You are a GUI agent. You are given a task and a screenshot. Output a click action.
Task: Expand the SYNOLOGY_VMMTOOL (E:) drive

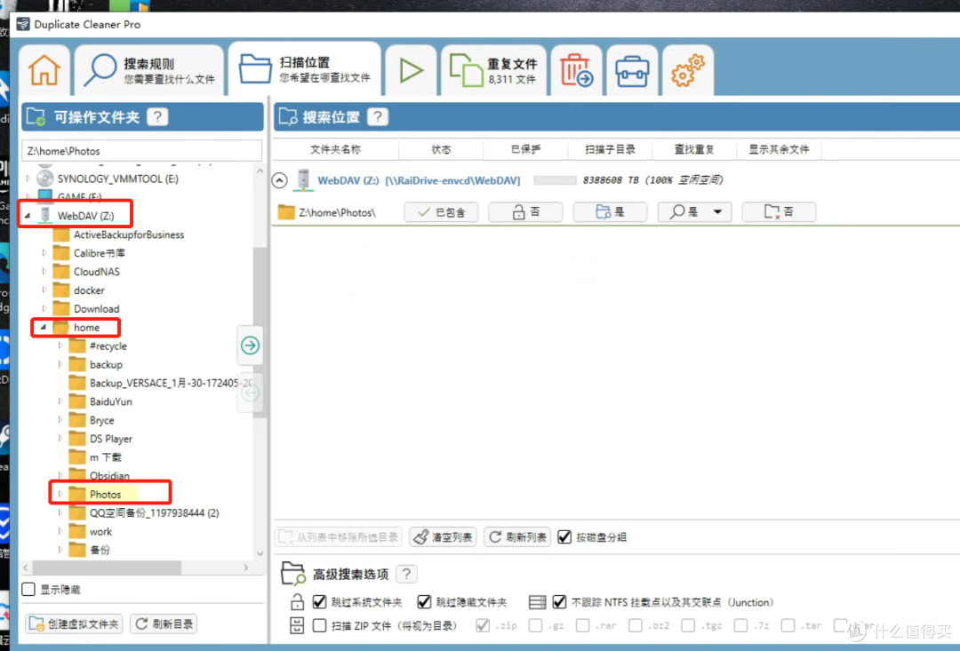(x=28, y=179)
